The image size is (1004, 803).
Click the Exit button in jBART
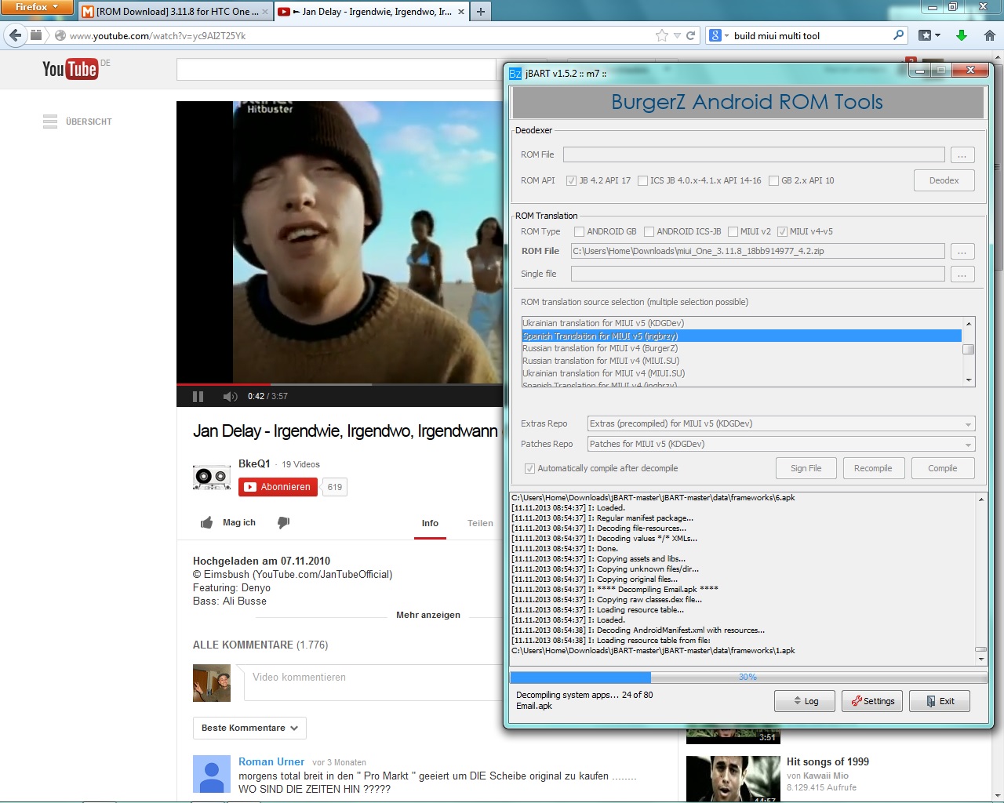click(x=940, y=701)
